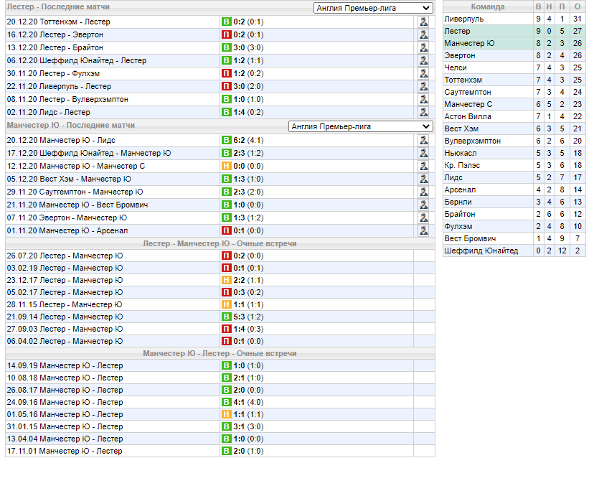
Task: Open match details icon for Ливерпуль - Лестер
Action: [423, 86]
